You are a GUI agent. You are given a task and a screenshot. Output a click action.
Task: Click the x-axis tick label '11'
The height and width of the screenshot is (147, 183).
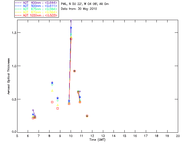(81, 136)
